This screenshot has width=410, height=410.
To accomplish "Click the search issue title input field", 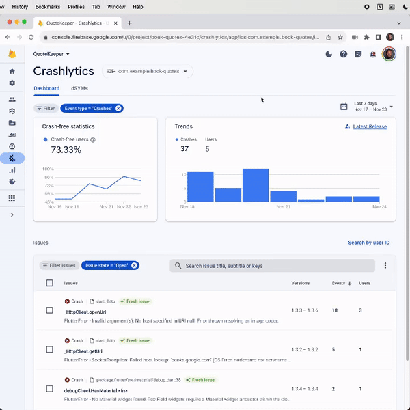I will pos(273,266).
